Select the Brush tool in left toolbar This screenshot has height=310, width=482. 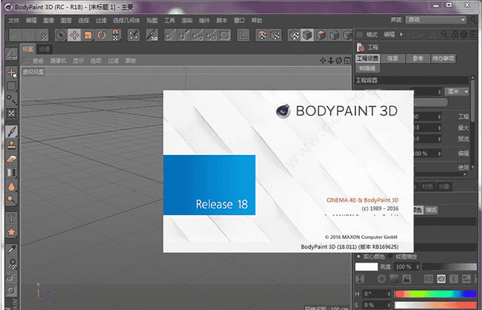11,131
